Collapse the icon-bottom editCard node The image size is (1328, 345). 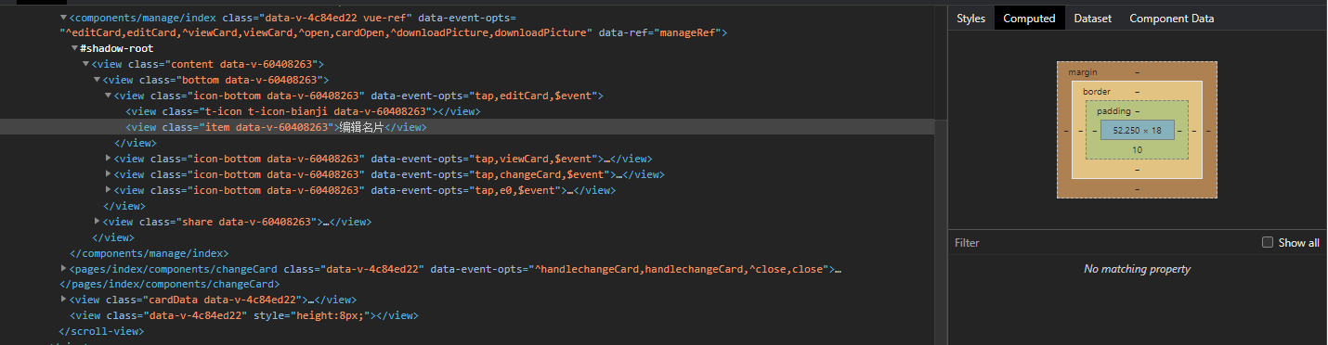(x=108, y=96)
